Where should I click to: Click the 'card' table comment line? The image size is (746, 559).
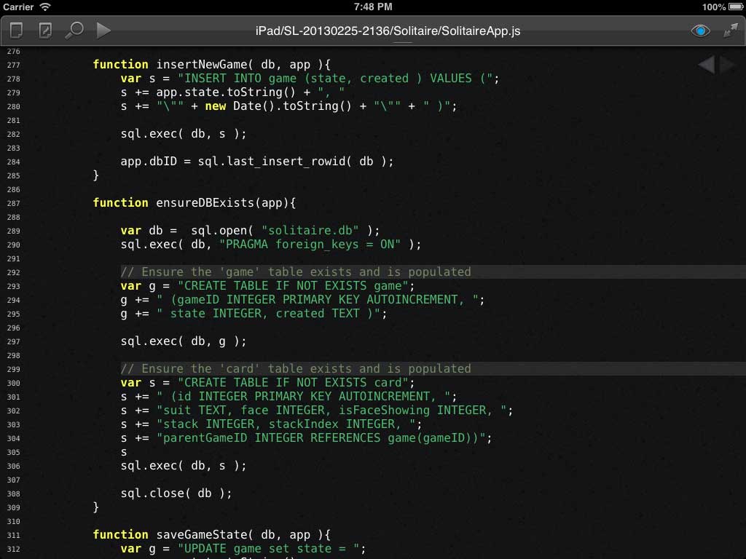296,369
